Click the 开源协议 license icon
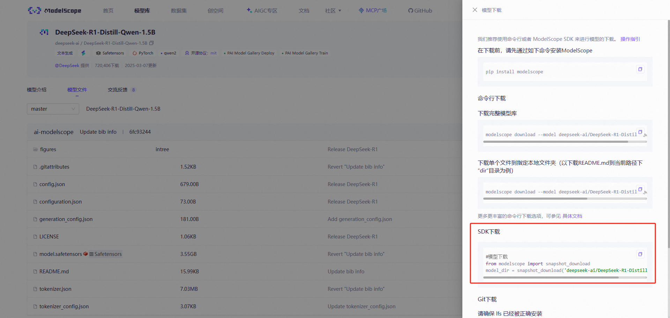This screenshot has height=318, width=670. (x=187, y=53)
